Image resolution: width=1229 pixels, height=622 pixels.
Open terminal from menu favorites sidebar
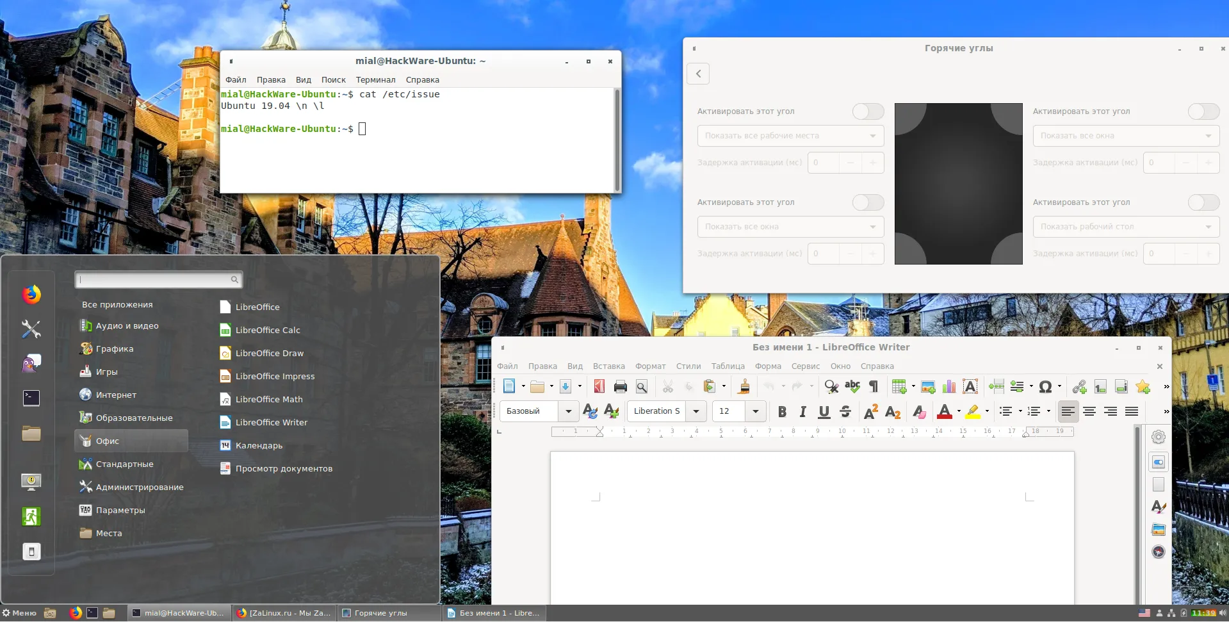[x=31, y=398]
